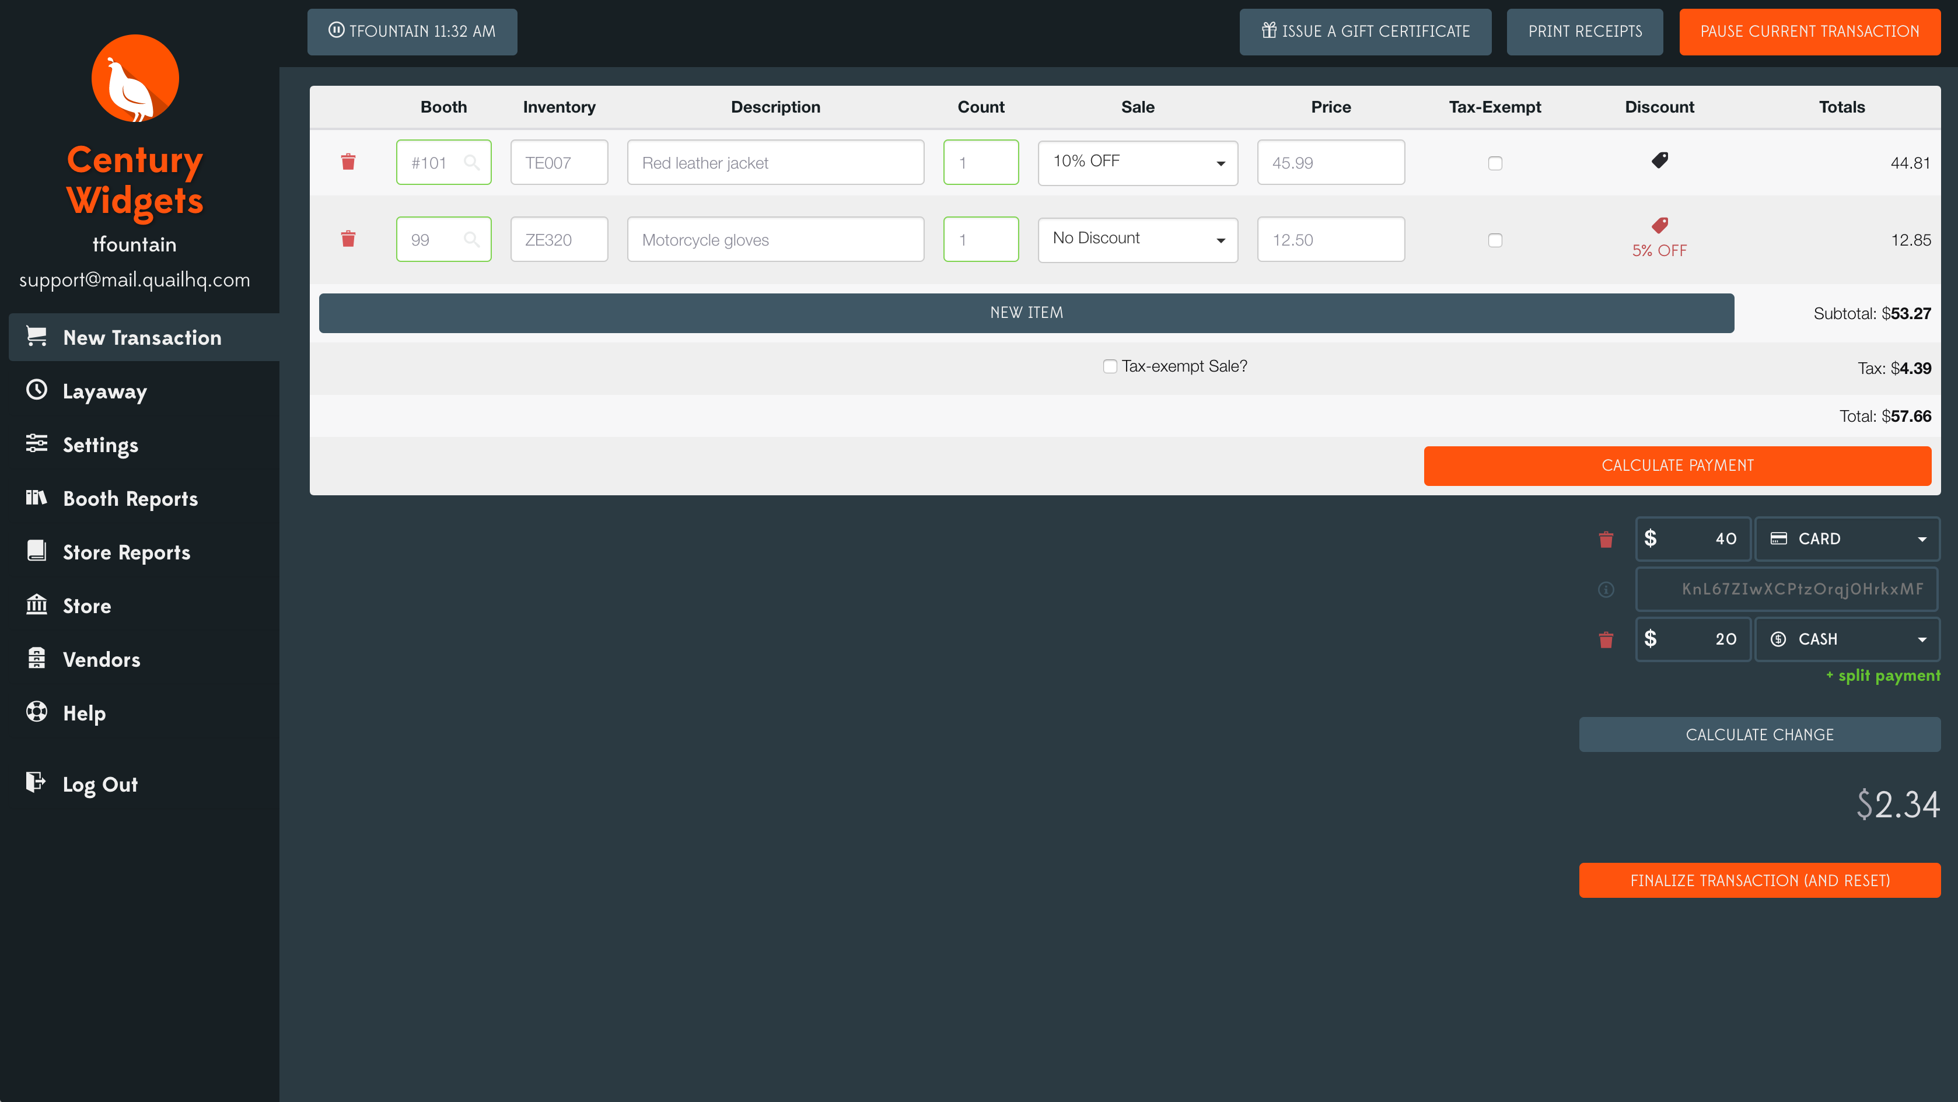Expand the No Discount sale dropdown
Screen dimensions: 1958x1102
tap(1138, 239)
